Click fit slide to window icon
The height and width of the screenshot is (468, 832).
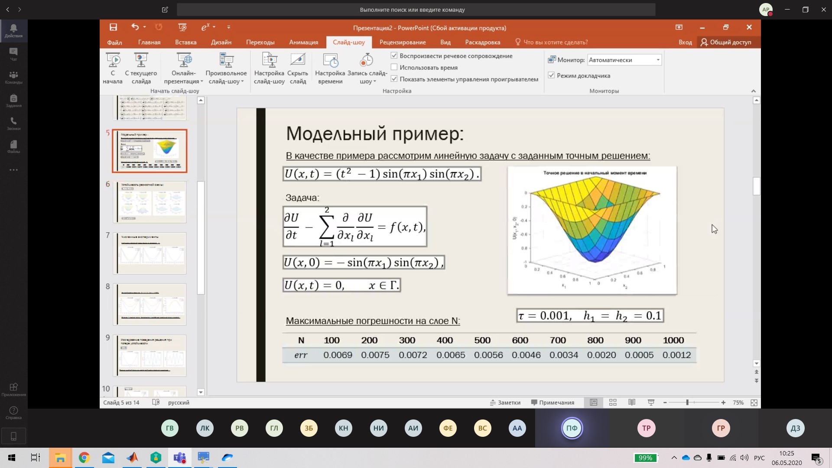754,403
